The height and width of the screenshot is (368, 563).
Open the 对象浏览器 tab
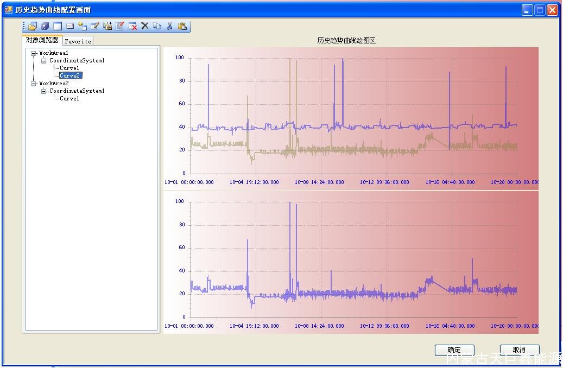tap(42, 40)
